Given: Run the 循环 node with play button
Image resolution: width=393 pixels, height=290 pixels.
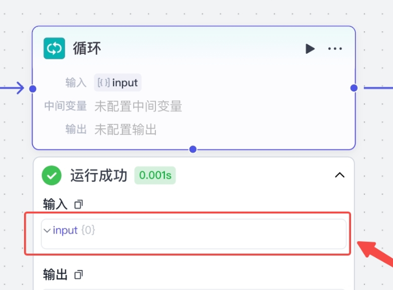Looking at the screenshot, I should pos(310,49).
